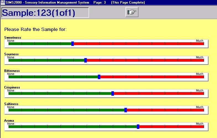
Task: Click the Sample:123(1of1) display box
Action: [x=45, y=13]
